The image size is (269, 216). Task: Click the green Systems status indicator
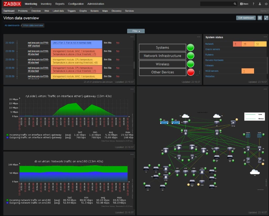pos(190,47)
